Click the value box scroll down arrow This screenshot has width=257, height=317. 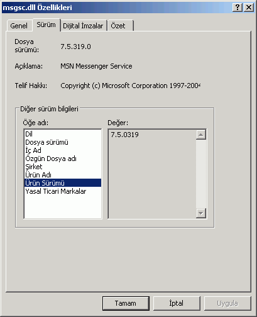point(201,213)
